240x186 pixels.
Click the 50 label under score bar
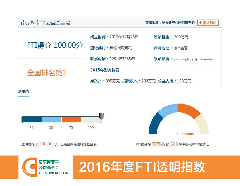click(x=51, y=128)
